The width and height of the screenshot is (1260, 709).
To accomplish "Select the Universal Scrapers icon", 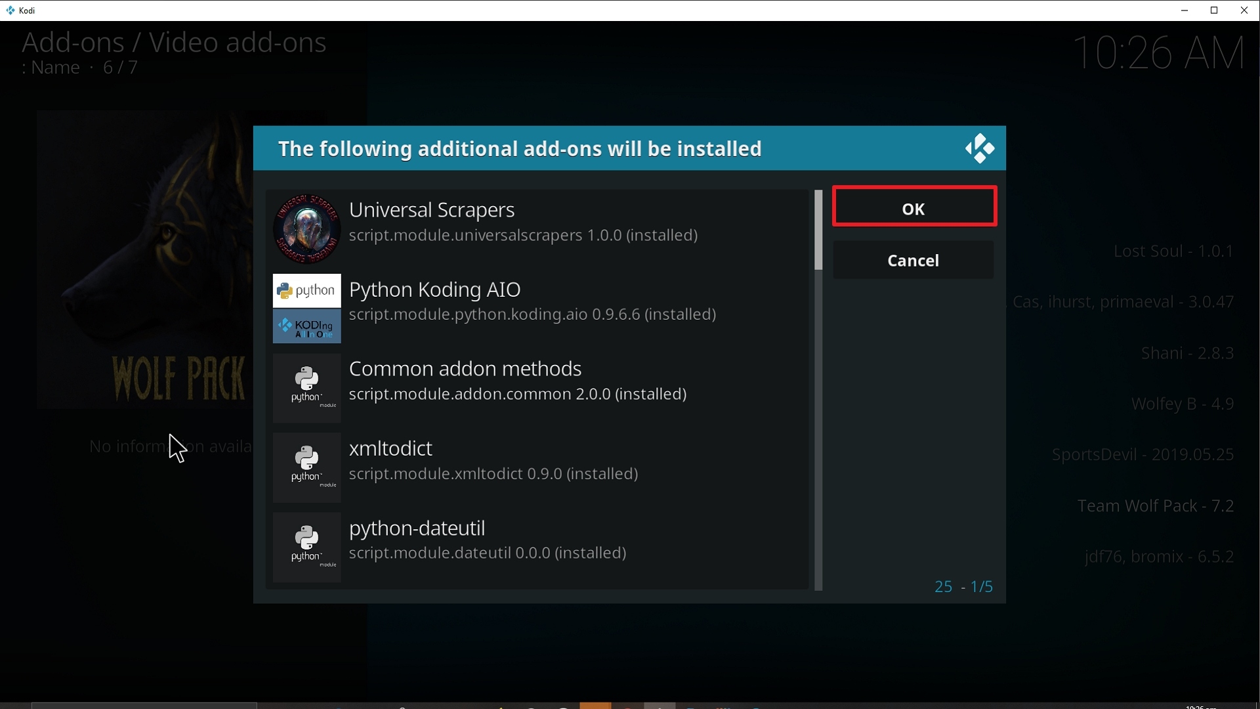I will coord(306,228).
